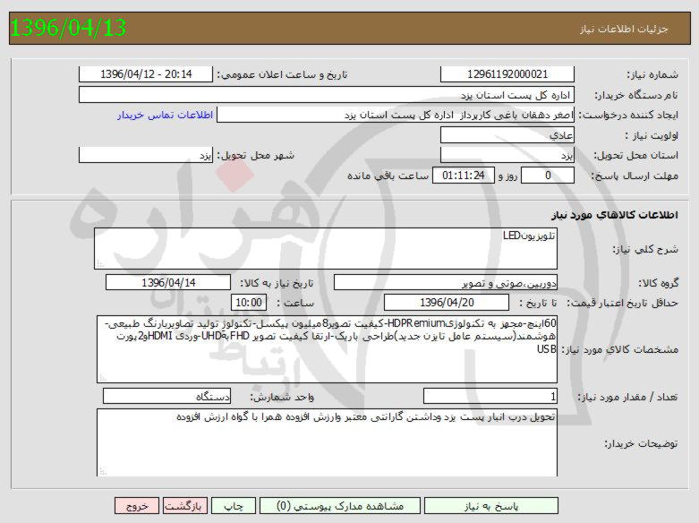The image size is (699, 523).
Task: Click the request creator field
Action: [x=396, y=116]
